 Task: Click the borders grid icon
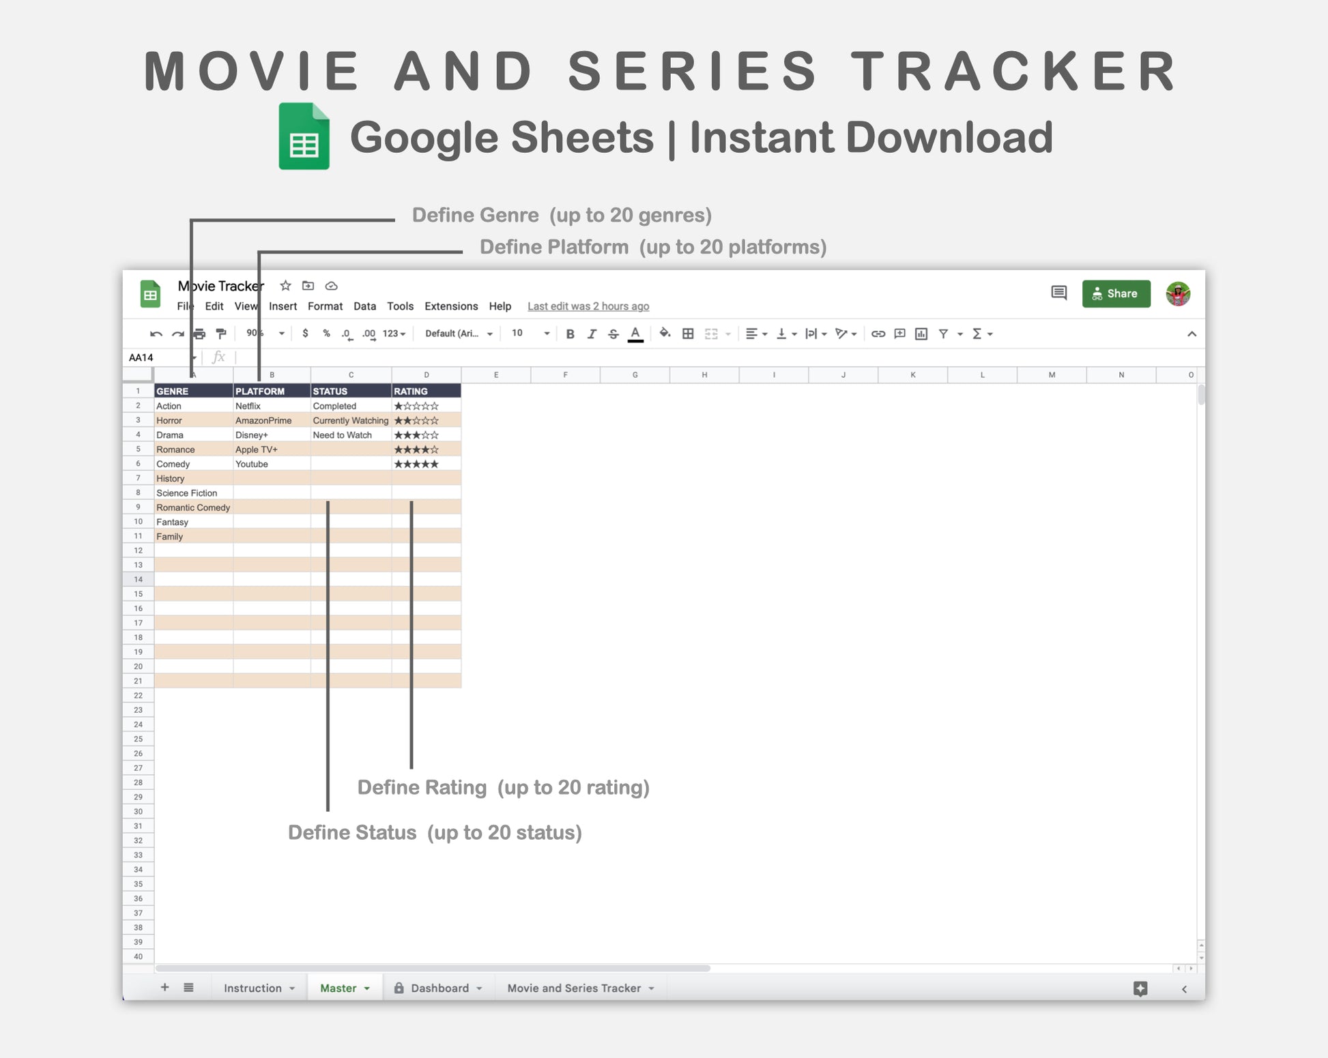(688, 334)
